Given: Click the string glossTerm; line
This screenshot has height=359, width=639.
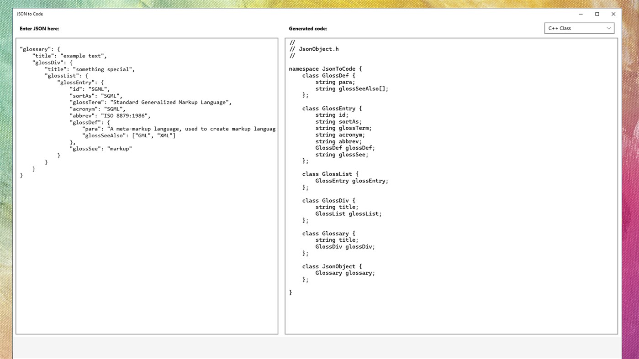Looking at the screenshot, I should coord(343,128).
